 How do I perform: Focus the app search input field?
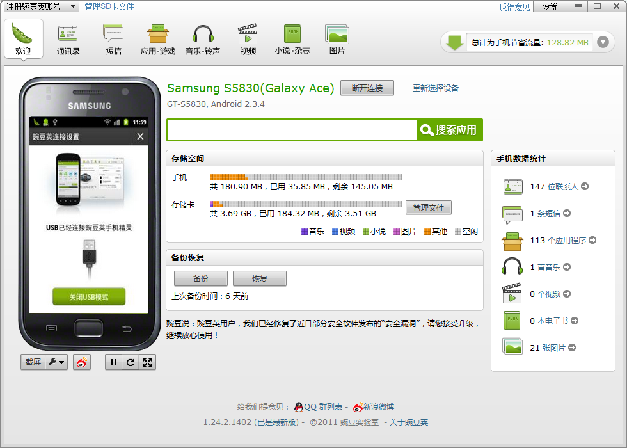click(292, 130)
